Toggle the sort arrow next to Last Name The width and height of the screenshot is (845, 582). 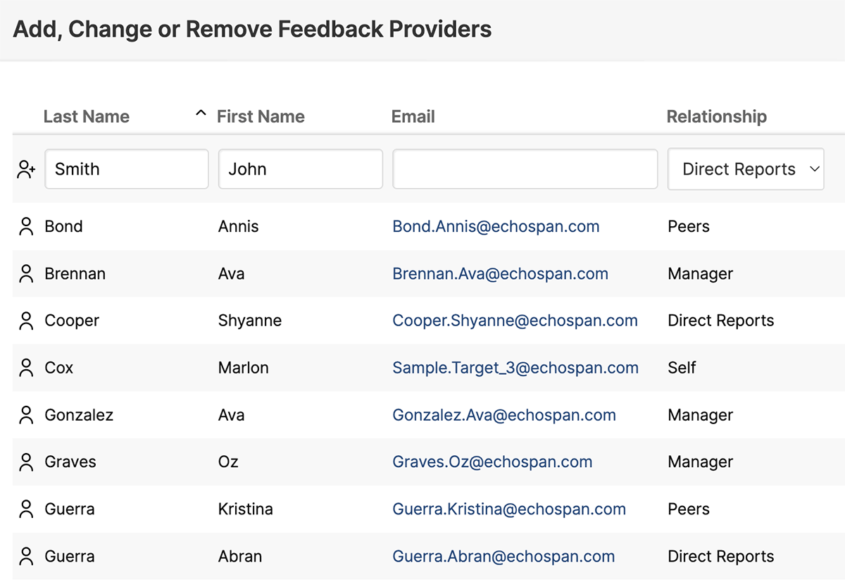click(x=201, y=113)
